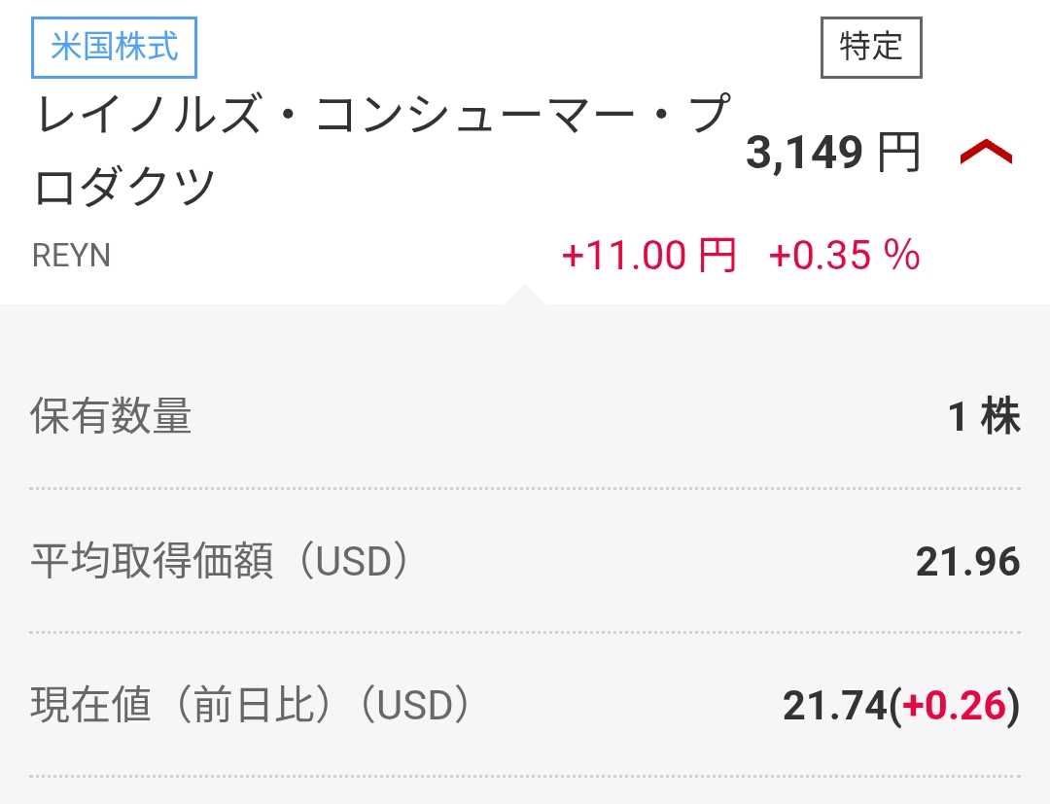Screen dimensions: 1050x804
Task: Collapse details with the red chevron arrow
Action: click(x=986, y=153)
